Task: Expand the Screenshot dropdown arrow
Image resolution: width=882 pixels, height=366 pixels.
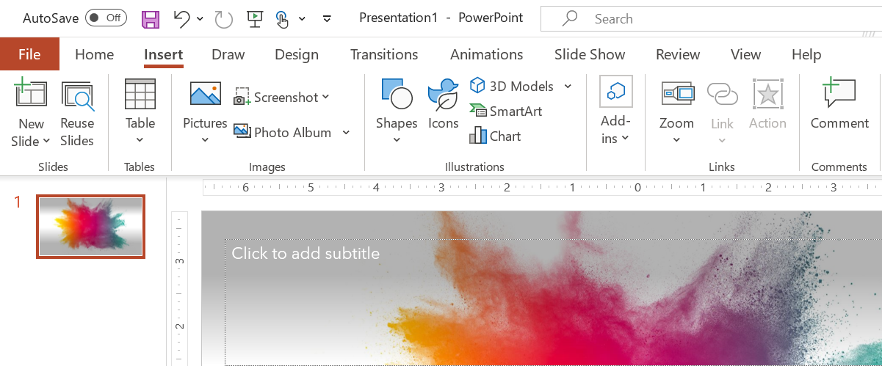Action: click(326, 97)
